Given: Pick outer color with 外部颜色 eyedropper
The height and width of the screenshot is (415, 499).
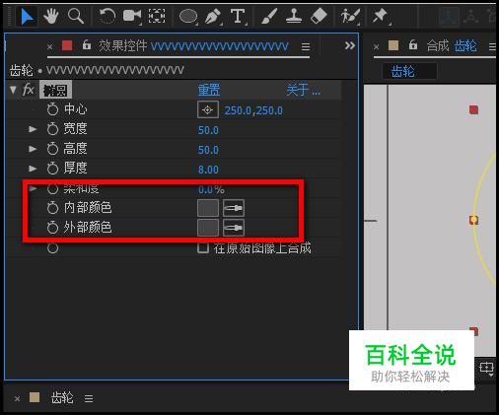Looking at the screenshot, I should pos(234,228).
